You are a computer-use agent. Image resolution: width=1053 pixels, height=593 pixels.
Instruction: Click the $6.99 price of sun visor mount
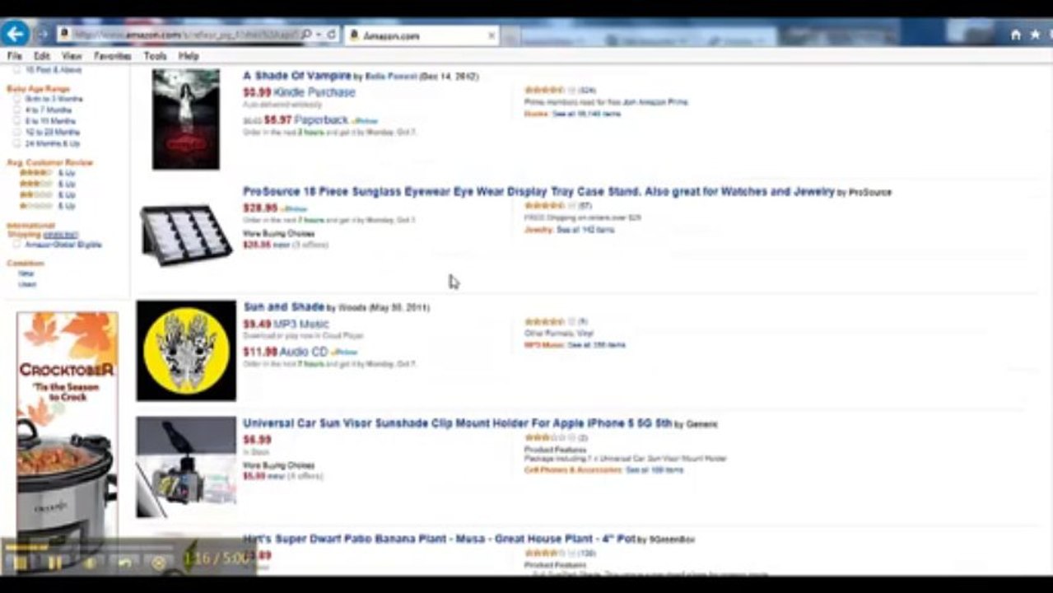tap(257, 440)
